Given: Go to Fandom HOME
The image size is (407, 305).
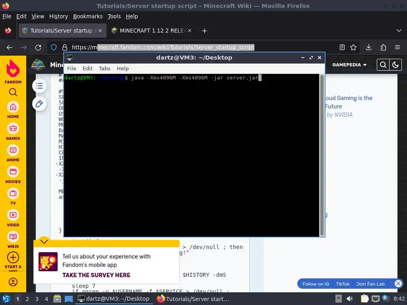Looking at the screenshot, I should 13,110.
